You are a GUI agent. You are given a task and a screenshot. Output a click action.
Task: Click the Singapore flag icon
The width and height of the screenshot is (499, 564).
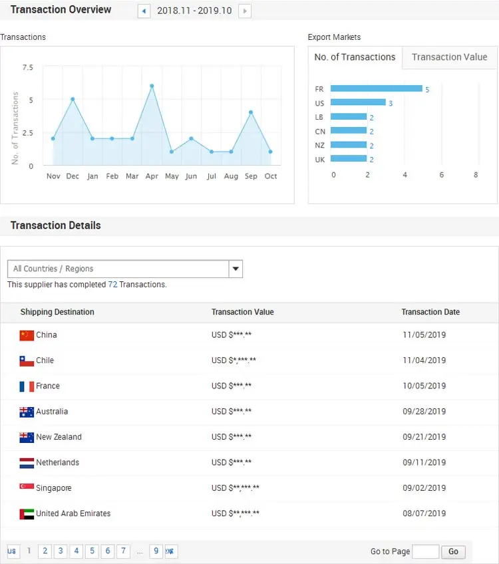click(x=27, y=488)
